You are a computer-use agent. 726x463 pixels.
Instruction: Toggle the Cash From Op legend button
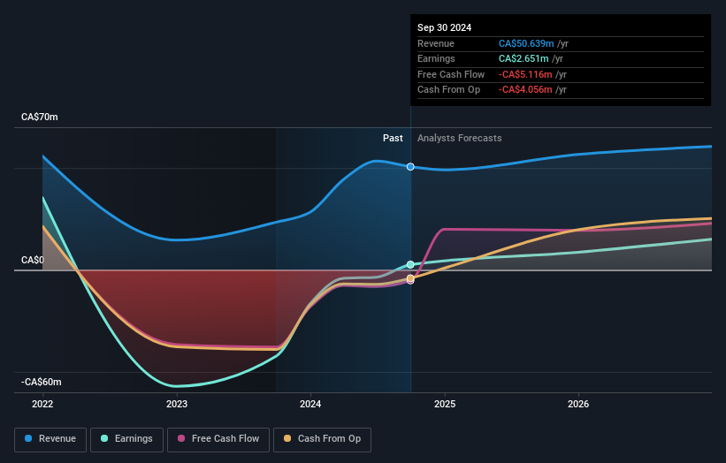point(322,439)
